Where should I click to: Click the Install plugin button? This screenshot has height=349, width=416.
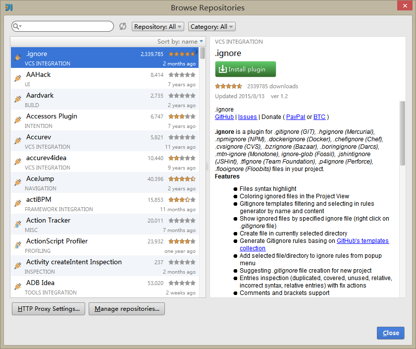point(246,69)
